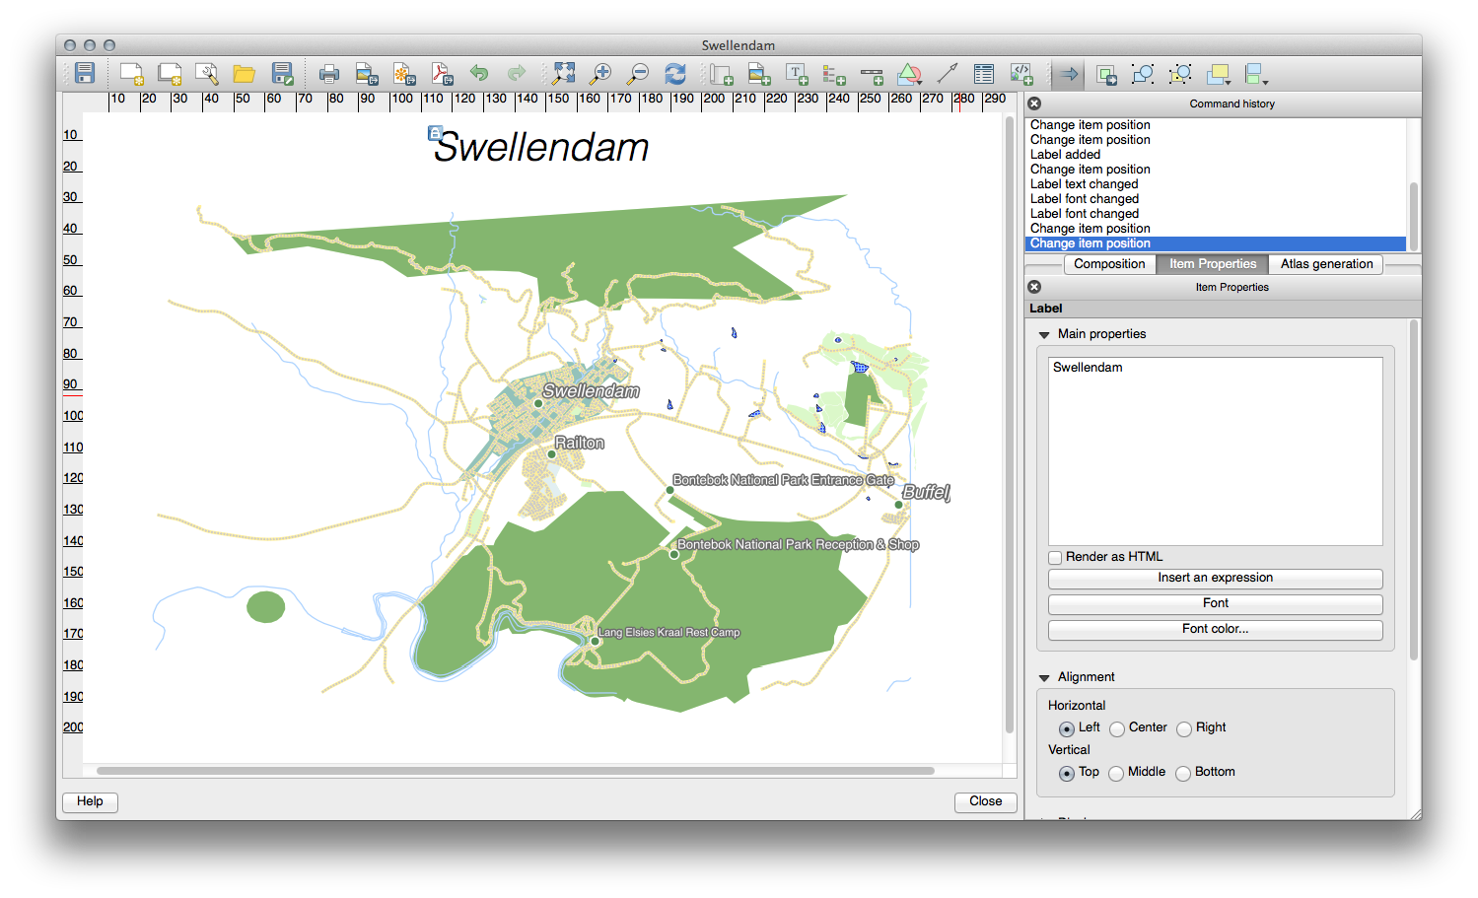Viewport: 1478px width, 898px height.
Task: Open the Atlas generation tab
Action: [1326, 264]
